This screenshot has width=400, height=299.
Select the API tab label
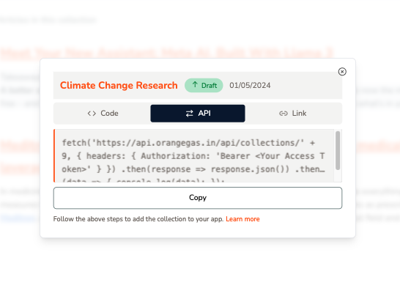click(204, 114)
